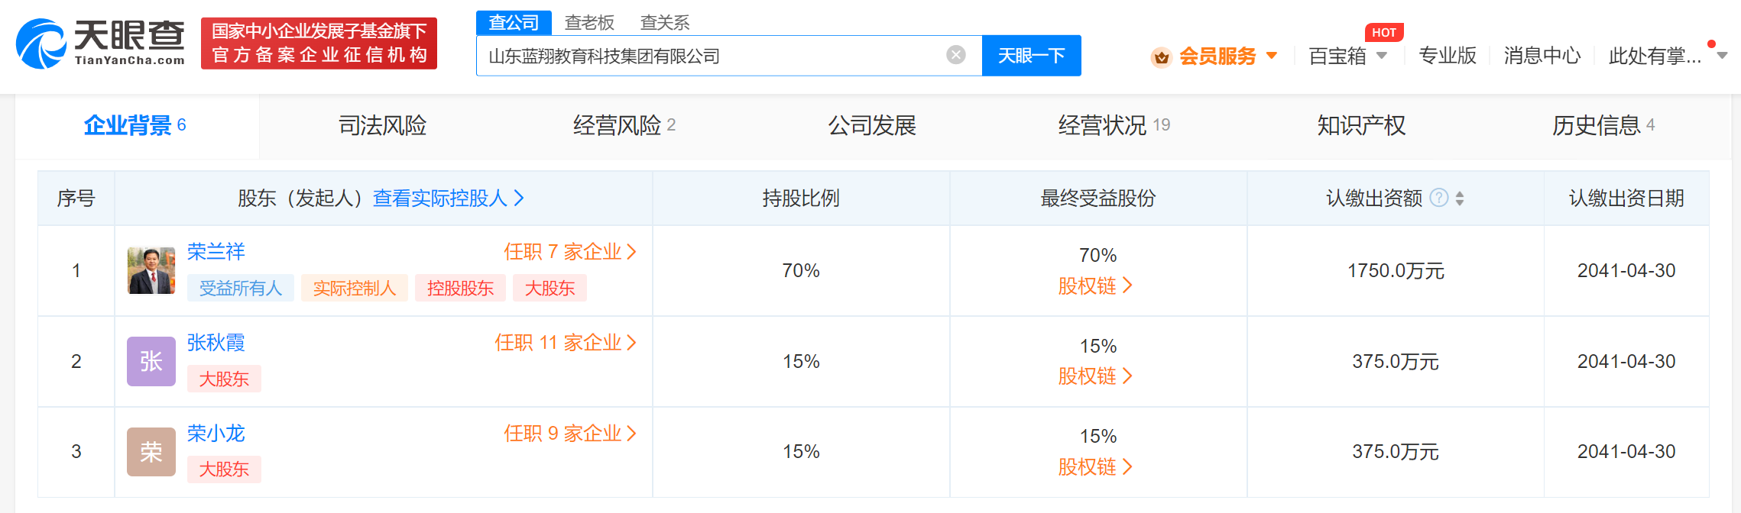Open the user account dropdown arrow
This screenshot has height=513, width=1741.
[x=1722, y=56]
